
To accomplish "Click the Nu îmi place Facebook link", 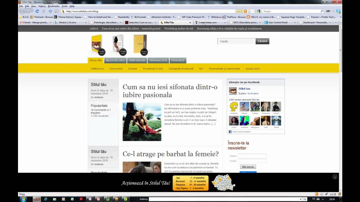I will tap(253, 93).
